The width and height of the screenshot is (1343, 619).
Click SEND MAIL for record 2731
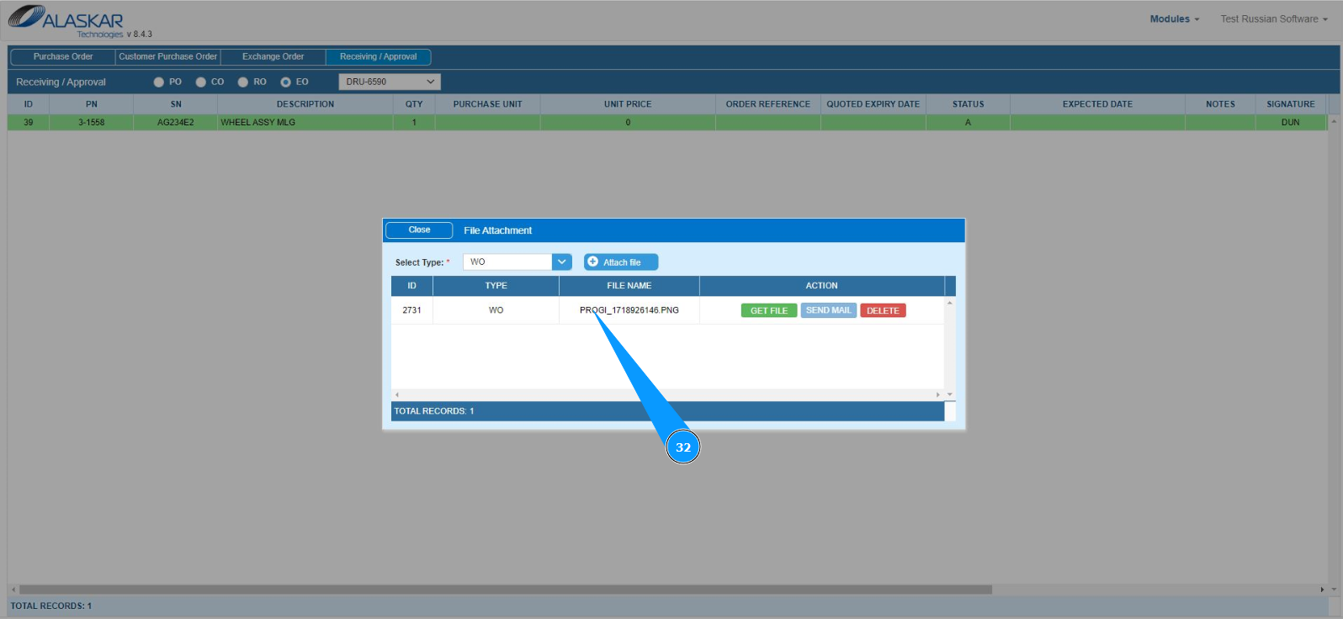pyautogui.click(x=828, y=310)
